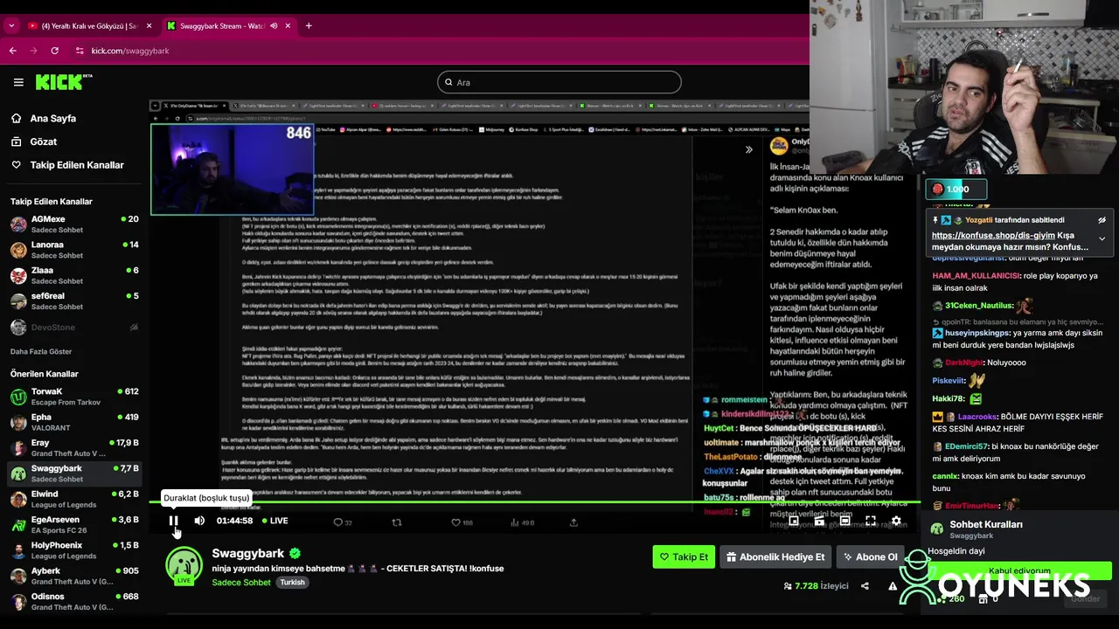
Task: Click the heart icon beside Takip Edilen Kanallar
Action: point(16,165)
